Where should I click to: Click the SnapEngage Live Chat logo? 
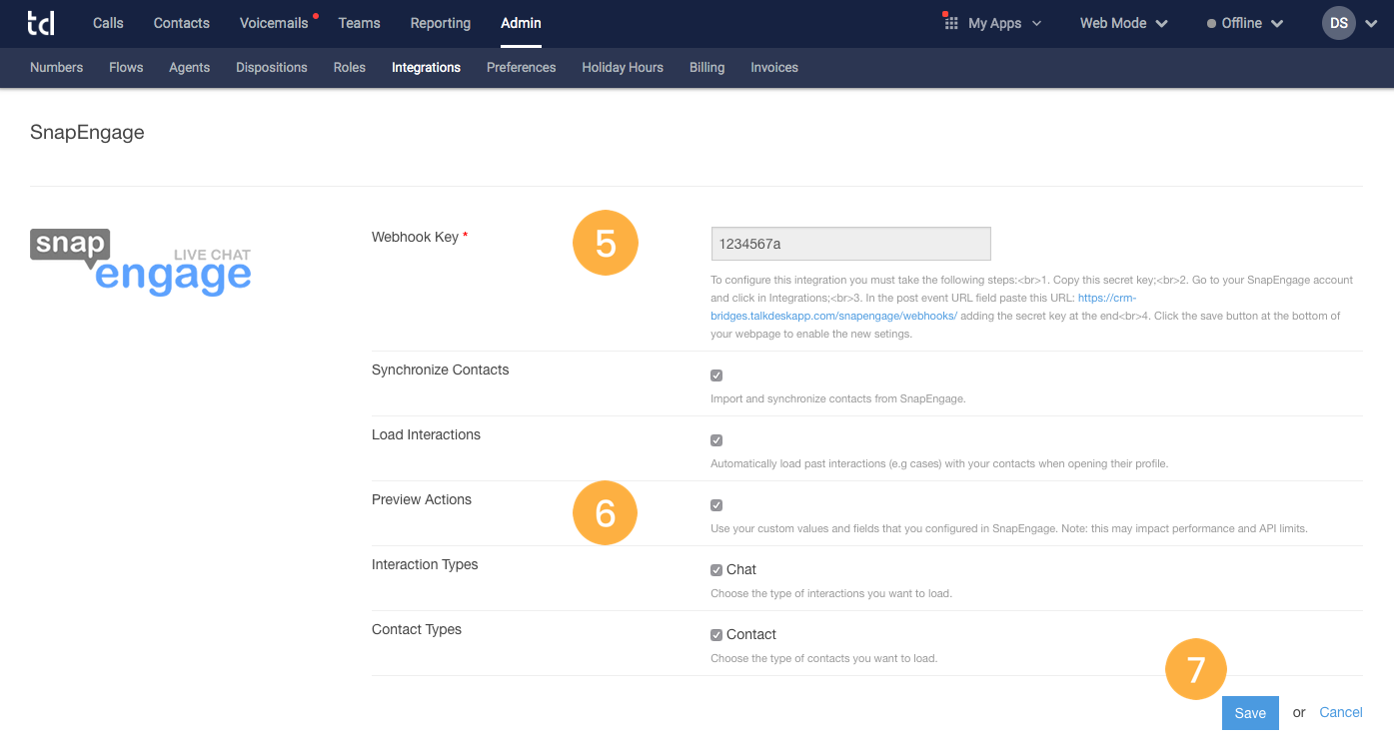click(x=140, y=262)
